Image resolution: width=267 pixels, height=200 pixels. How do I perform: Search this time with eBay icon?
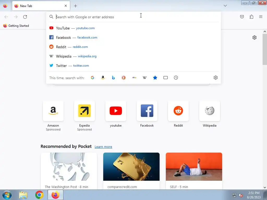pyautogui.click(x=134, y=78)
